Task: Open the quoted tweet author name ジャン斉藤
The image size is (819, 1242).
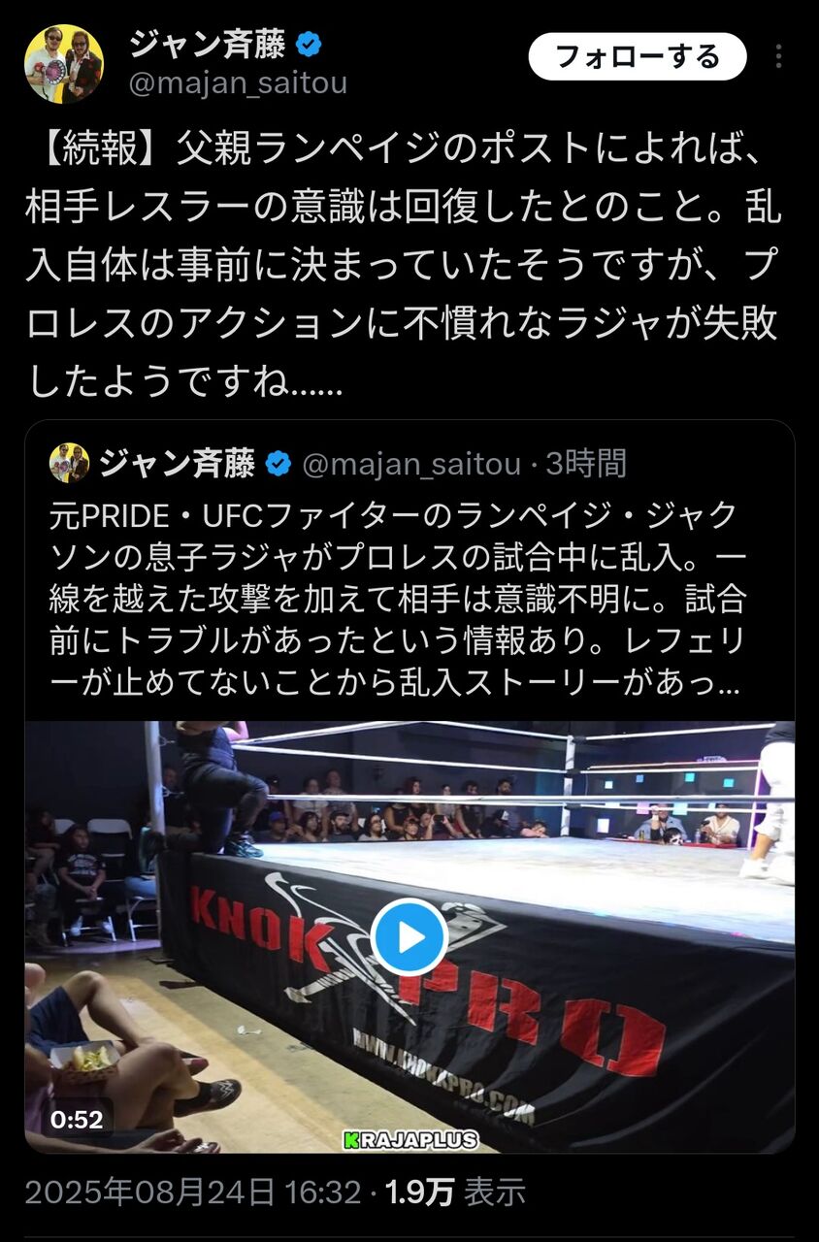Action: [x=178, y=465]
